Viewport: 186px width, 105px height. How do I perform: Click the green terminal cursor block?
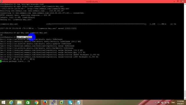1,61
